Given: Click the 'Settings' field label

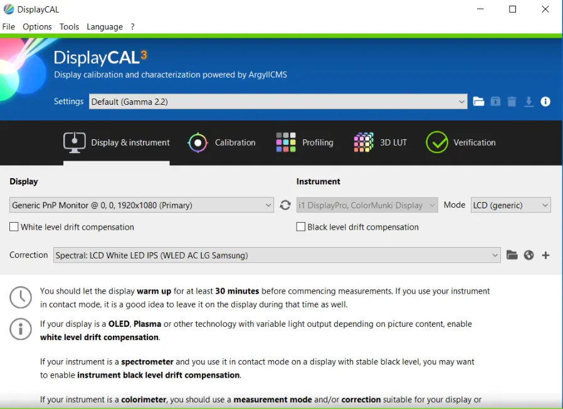Looking at the screenshot, I should tap(68, 102).
